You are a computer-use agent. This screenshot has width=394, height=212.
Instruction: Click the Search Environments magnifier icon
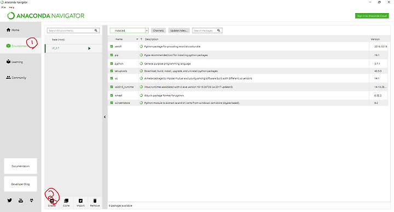point(96,31)
